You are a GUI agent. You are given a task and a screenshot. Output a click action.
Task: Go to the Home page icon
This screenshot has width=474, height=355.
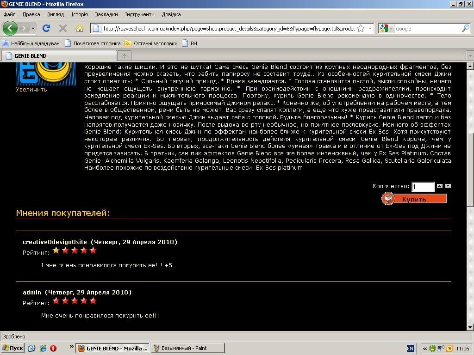[x=80, y=28]
